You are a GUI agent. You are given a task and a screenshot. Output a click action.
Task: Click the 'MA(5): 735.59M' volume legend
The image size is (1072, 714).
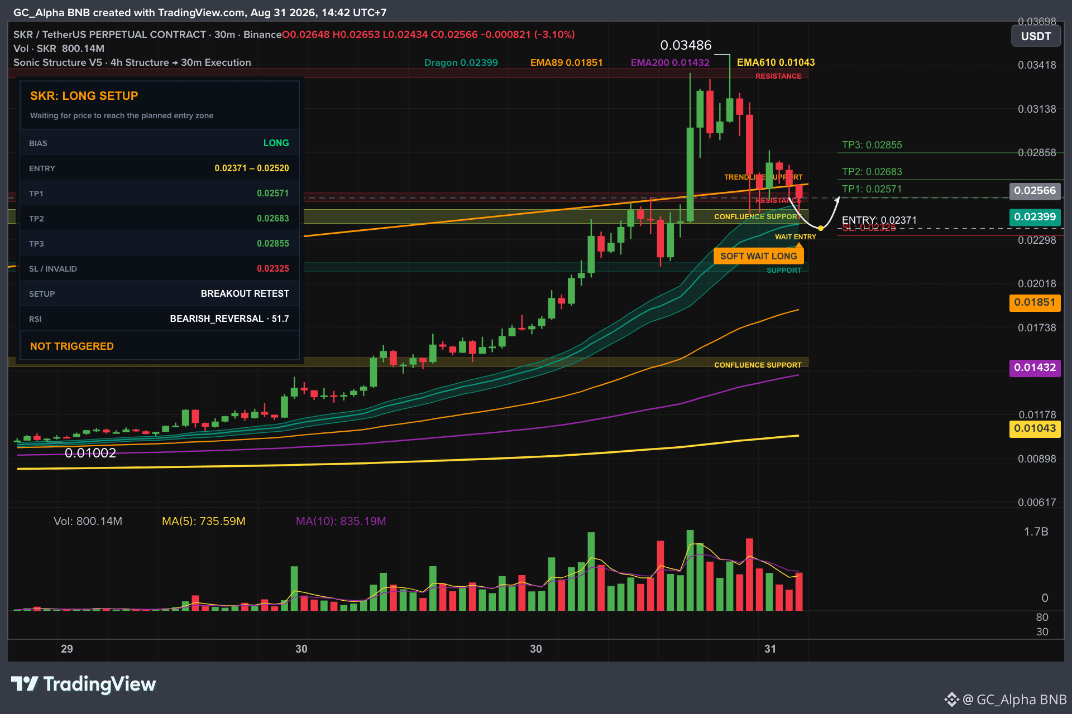tap(204, 521)
